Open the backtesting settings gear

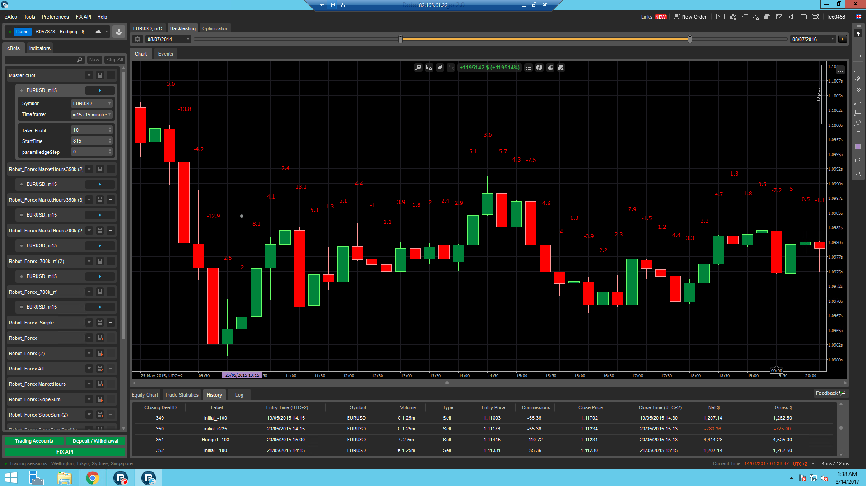pyautogui.click(x=138, y=39)
